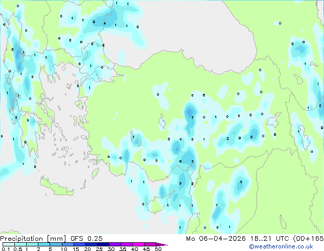This screenshot has width=324, height=251.
Task: Click the "Mo 06-04-2026" date text
Action: pos(216,239)
